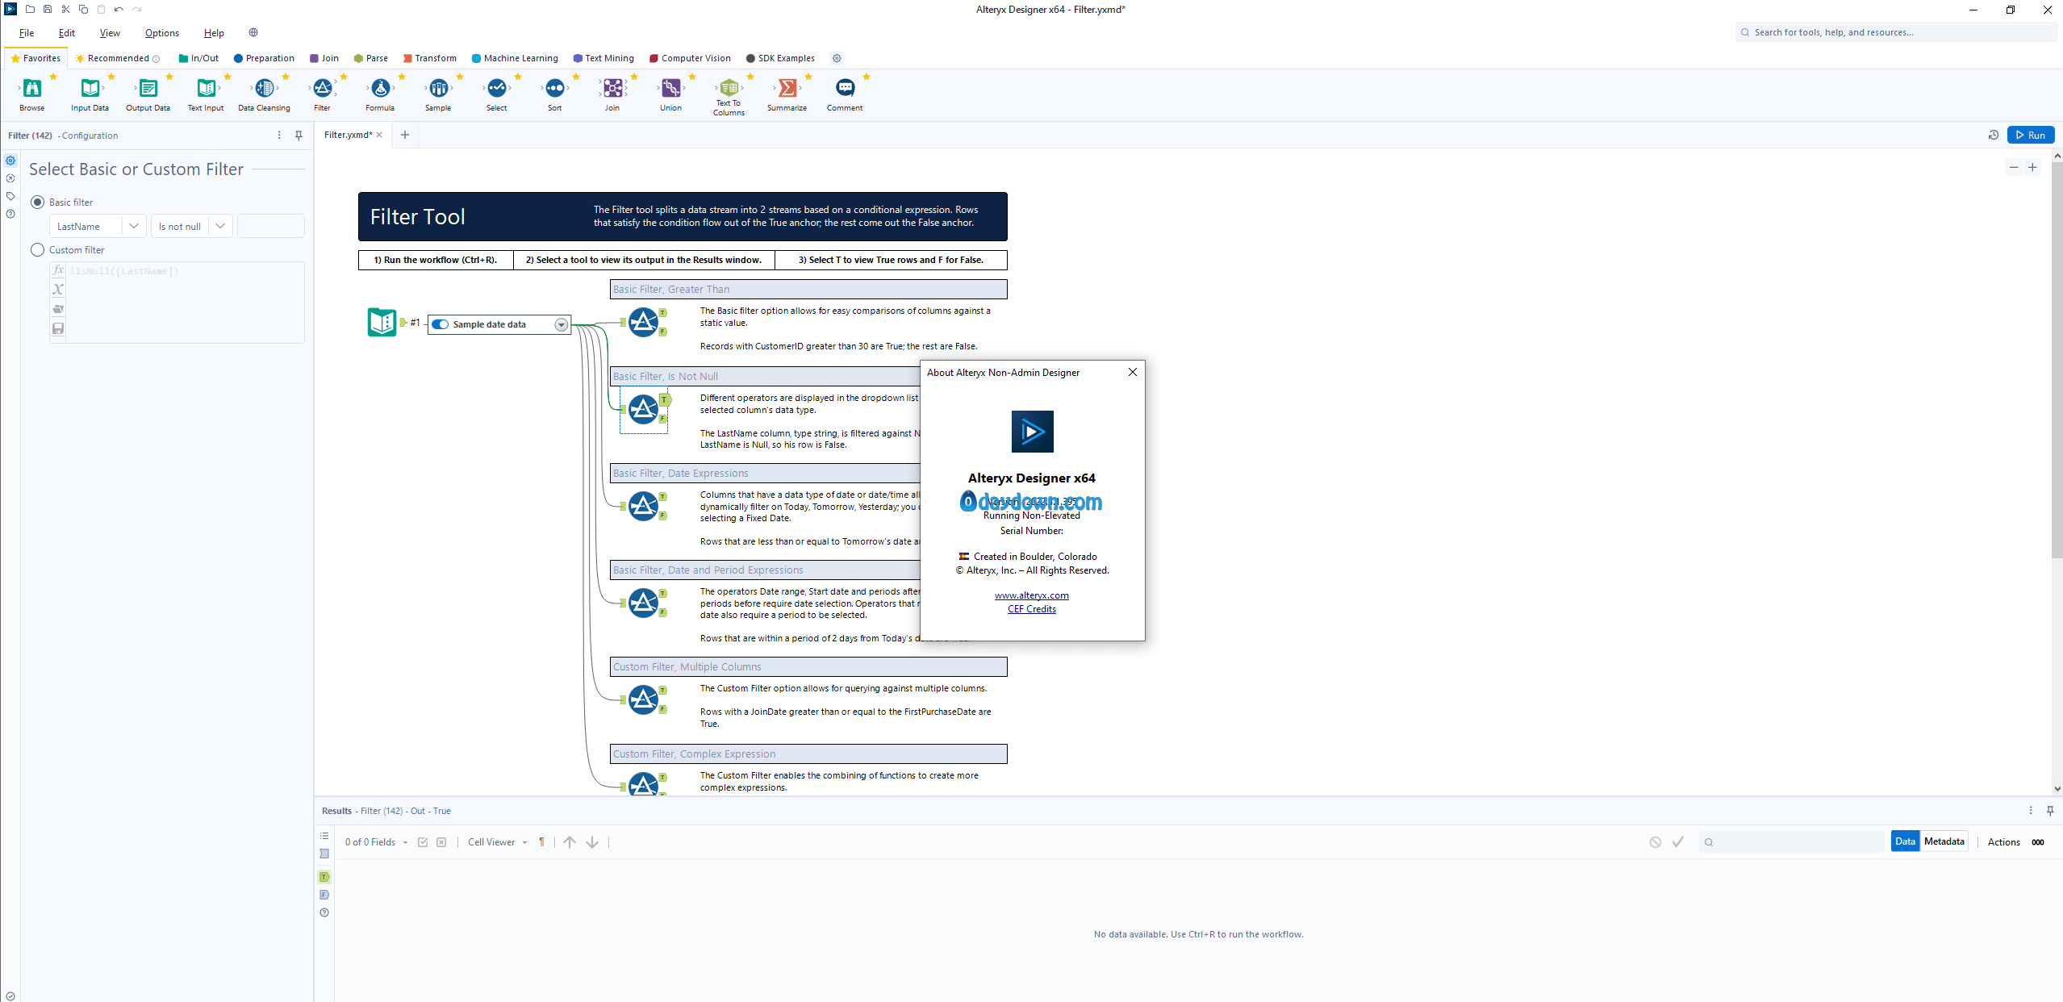Viewport: 2063px width, 1002px height.
Task: Choose the Output Data tool
Action: pyautogui.click(x=148, y=89)
